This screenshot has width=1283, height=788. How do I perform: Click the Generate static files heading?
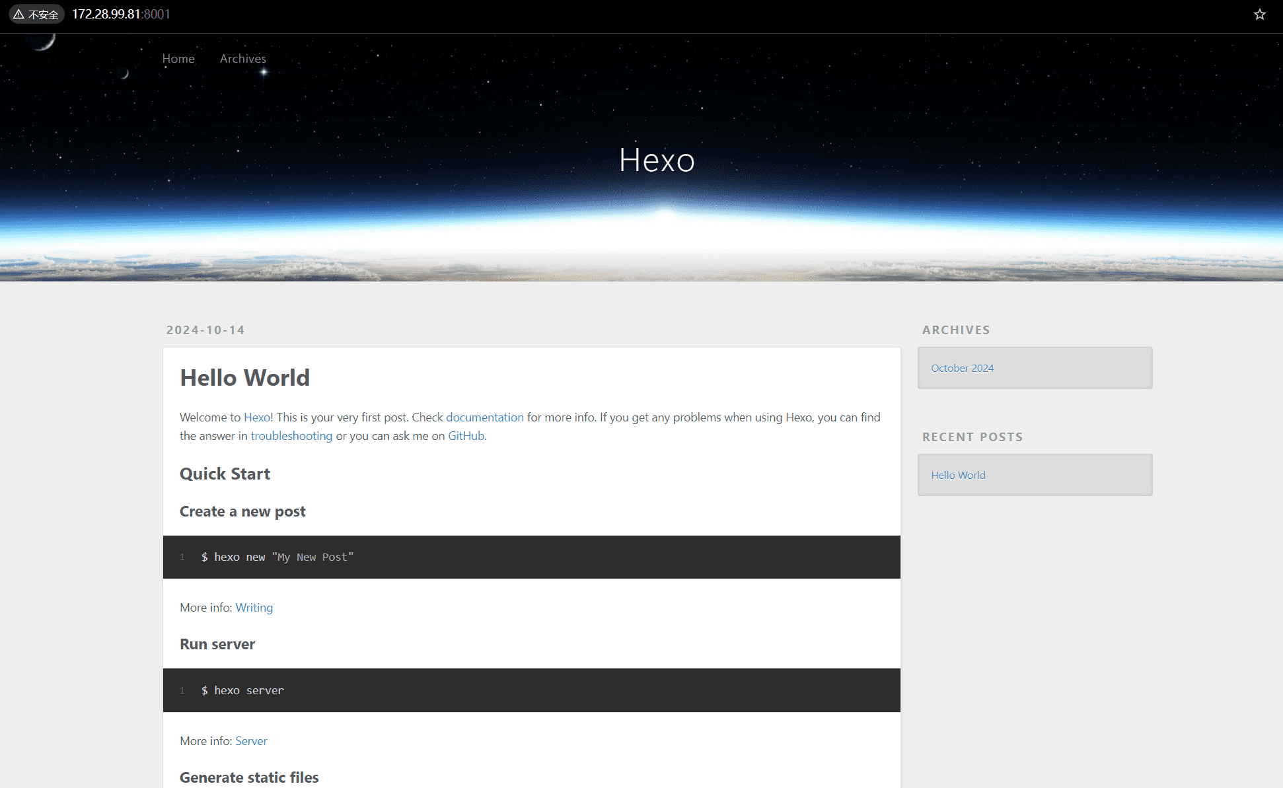tap(249, 777)
